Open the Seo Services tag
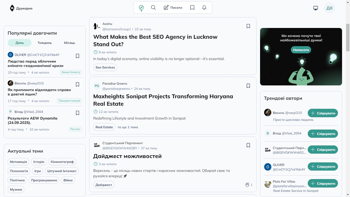The image size is (350, 197). click(x=105, y=67)
